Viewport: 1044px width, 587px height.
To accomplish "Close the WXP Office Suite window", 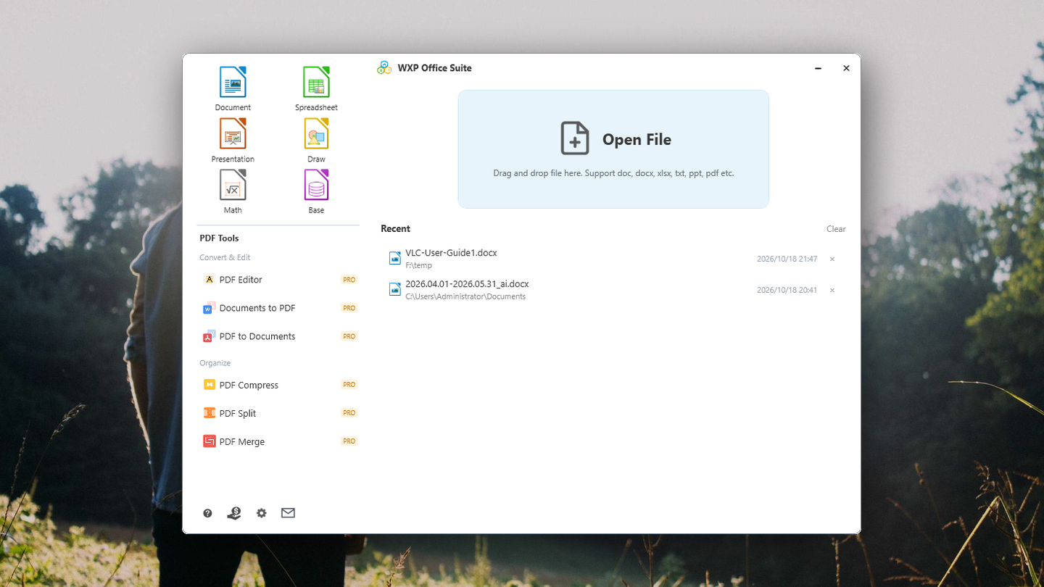I will point(846,68).
